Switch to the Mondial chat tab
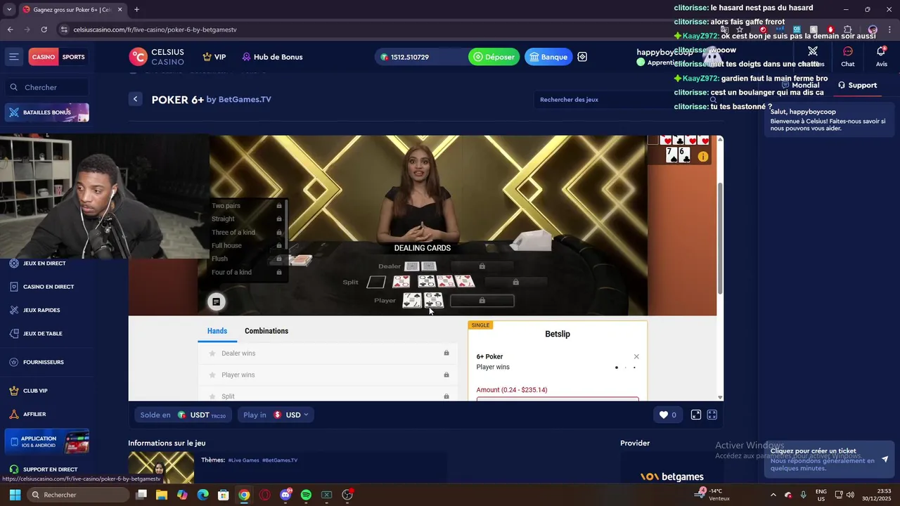 pyautogui.click(x=800, y=85)
